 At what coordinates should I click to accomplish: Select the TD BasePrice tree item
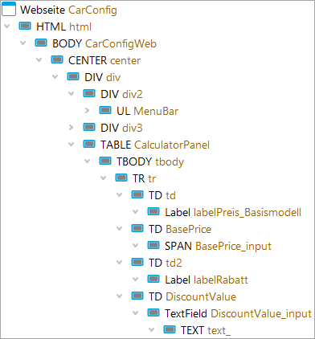coord(180,229)
